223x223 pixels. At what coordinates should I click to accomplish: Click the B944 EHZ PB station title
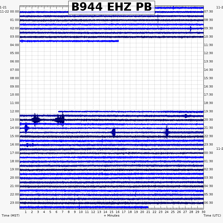point(112,7)
